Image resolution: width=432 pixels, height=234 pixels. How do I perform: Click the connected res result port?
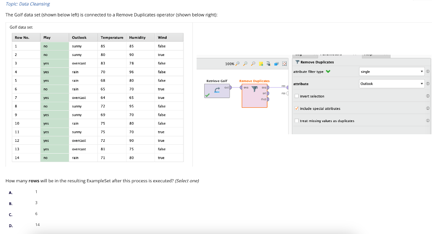click(x=287, y=88)
